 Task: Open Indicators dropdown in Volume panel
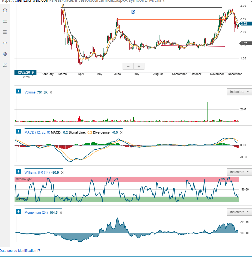point(239,92)
